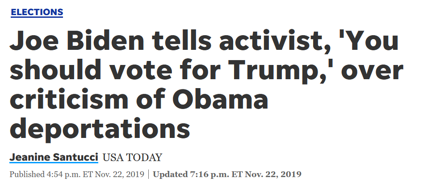This screenshot has height=194, width=440.
Task: Click author name Jeanine Santucci
Action: coord(54,158)
